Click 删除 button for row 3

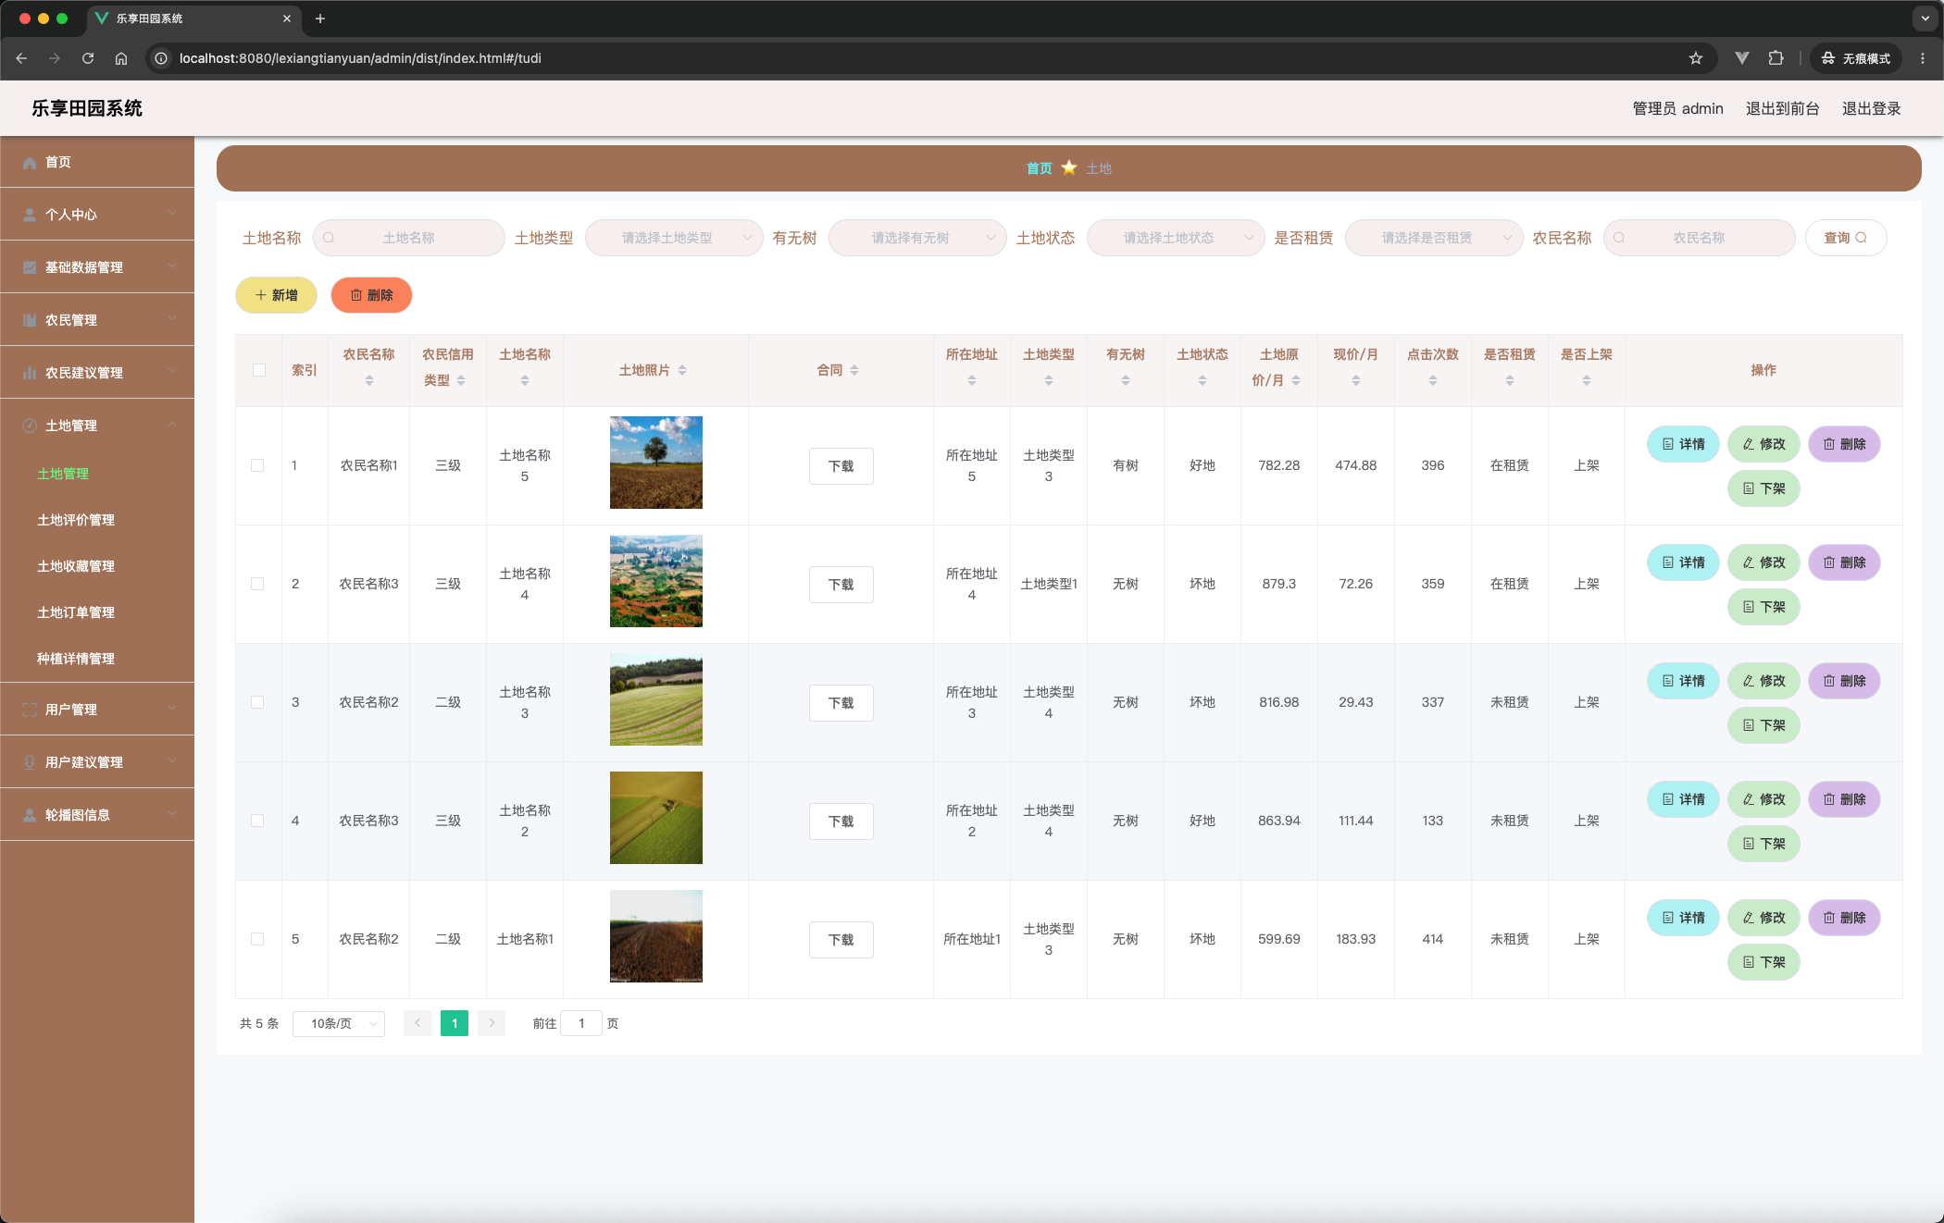point(1844,681)
